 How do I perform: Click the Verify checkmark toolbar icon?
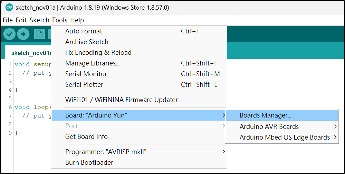[x=9, y=34]
